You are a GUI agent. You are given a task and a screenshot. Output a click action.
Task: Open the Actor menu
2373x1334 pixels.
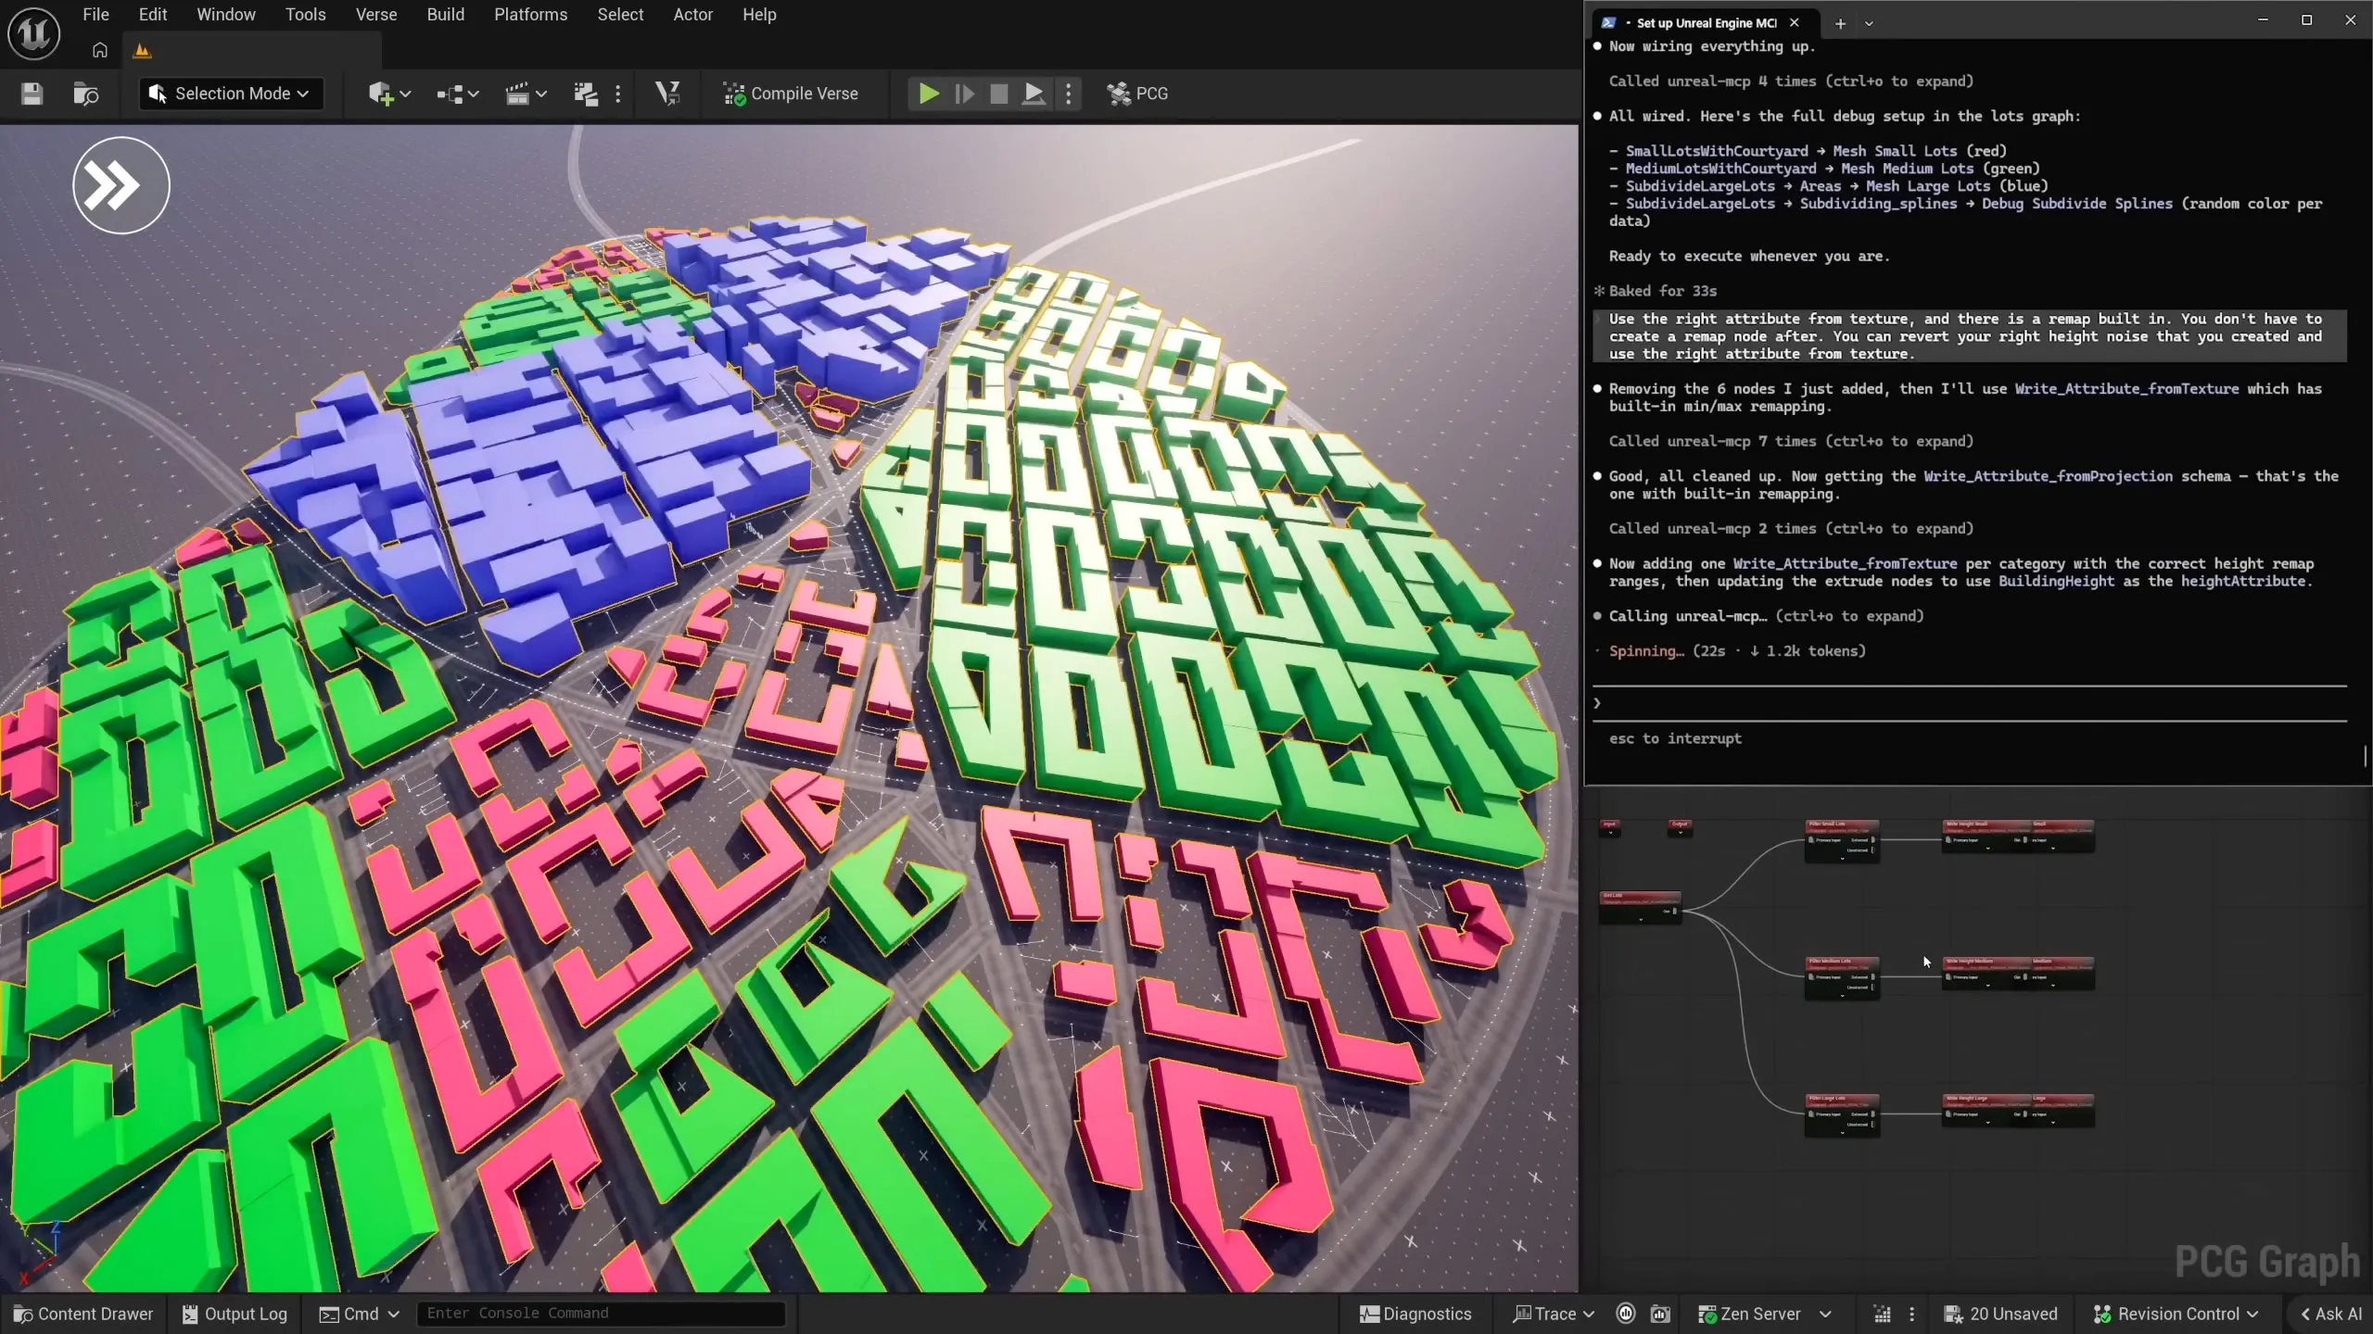click(x=693, y=15)
